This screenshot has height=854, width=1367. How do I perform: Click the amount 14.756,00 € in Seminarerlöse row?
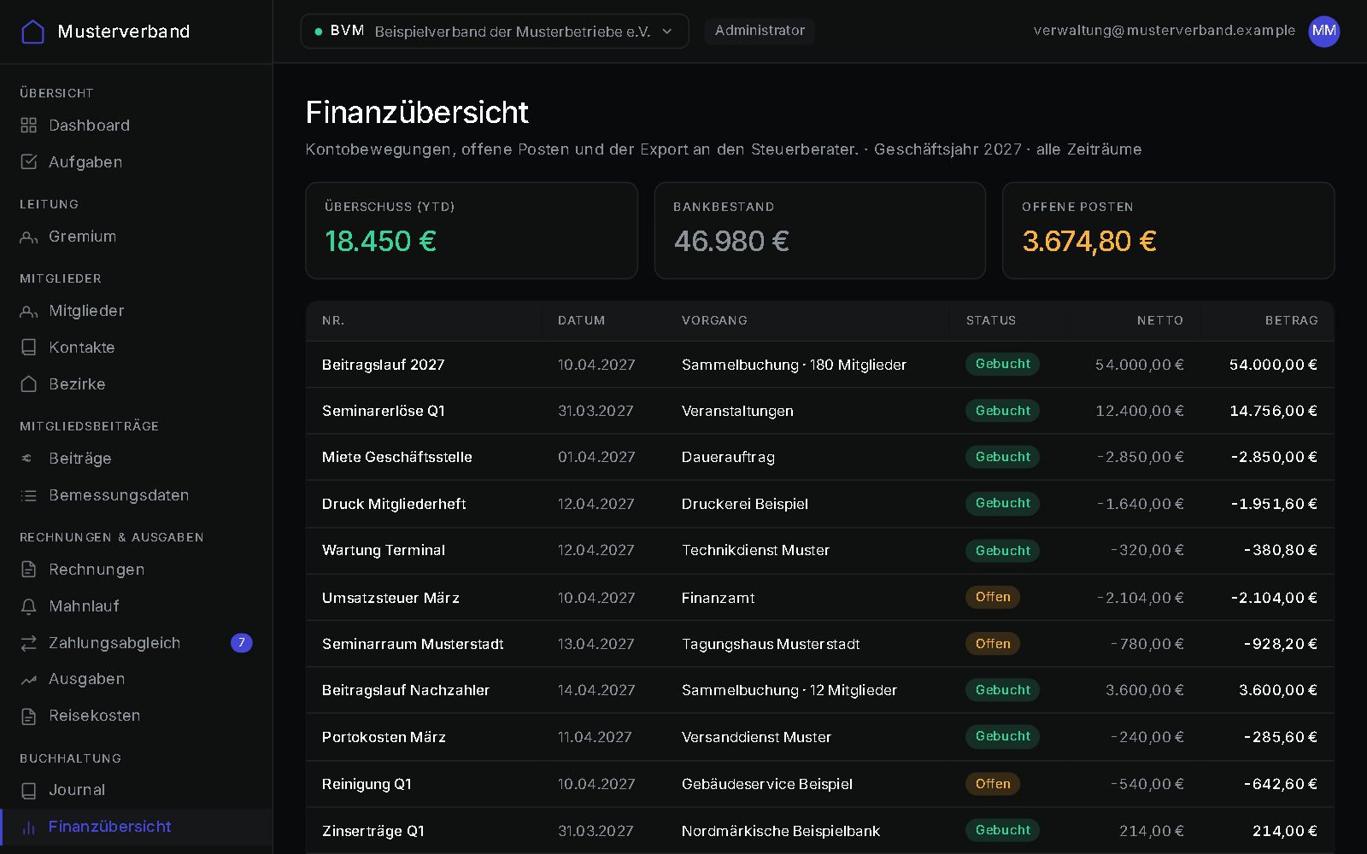[1273, 411]
